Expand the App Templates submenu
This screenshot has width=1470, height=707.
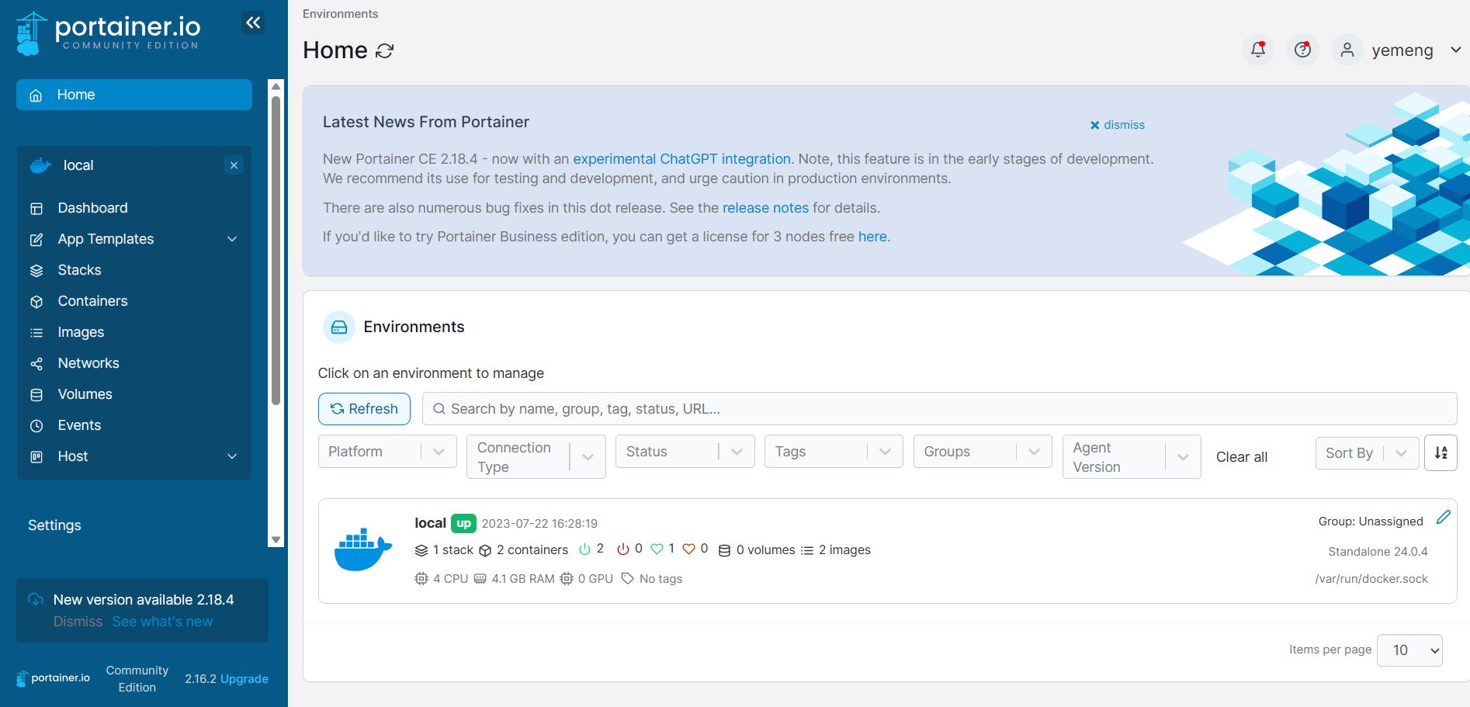tap(231, 239)
